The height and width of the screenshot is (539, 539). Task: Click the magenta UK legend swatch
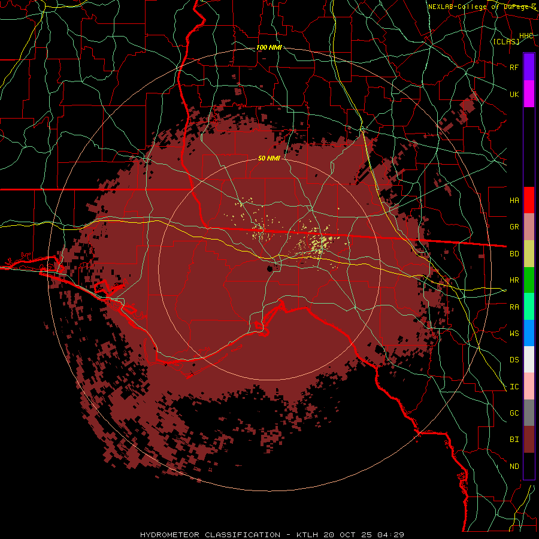pyautogui.click(x=529, y=94)
